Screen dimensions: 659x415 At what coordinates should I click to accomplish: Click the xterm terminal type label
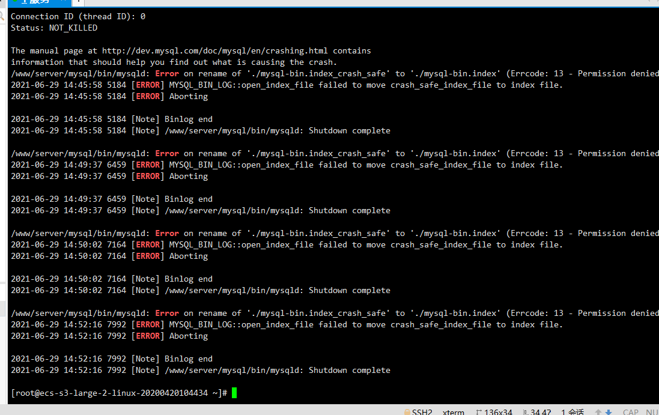[x=453, y=412]
